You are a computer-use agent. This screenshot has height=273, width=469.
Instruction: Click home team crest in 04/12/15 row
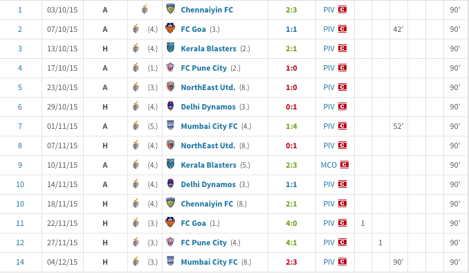[x=136, y=262]
